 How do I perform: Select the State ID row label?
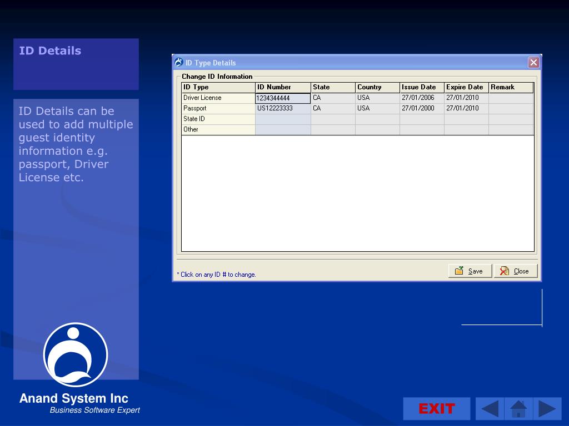(x=218, y=119)
